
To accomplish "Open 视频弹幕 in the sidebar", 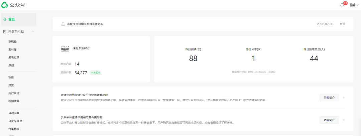I will coord(14,101).
